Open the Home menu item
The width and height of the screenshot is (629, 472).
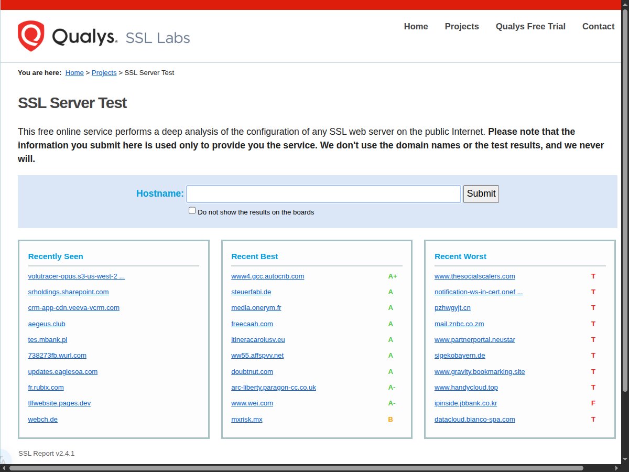(x=416, y=27)
